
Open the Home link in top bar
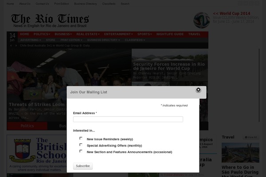point(10,4)
